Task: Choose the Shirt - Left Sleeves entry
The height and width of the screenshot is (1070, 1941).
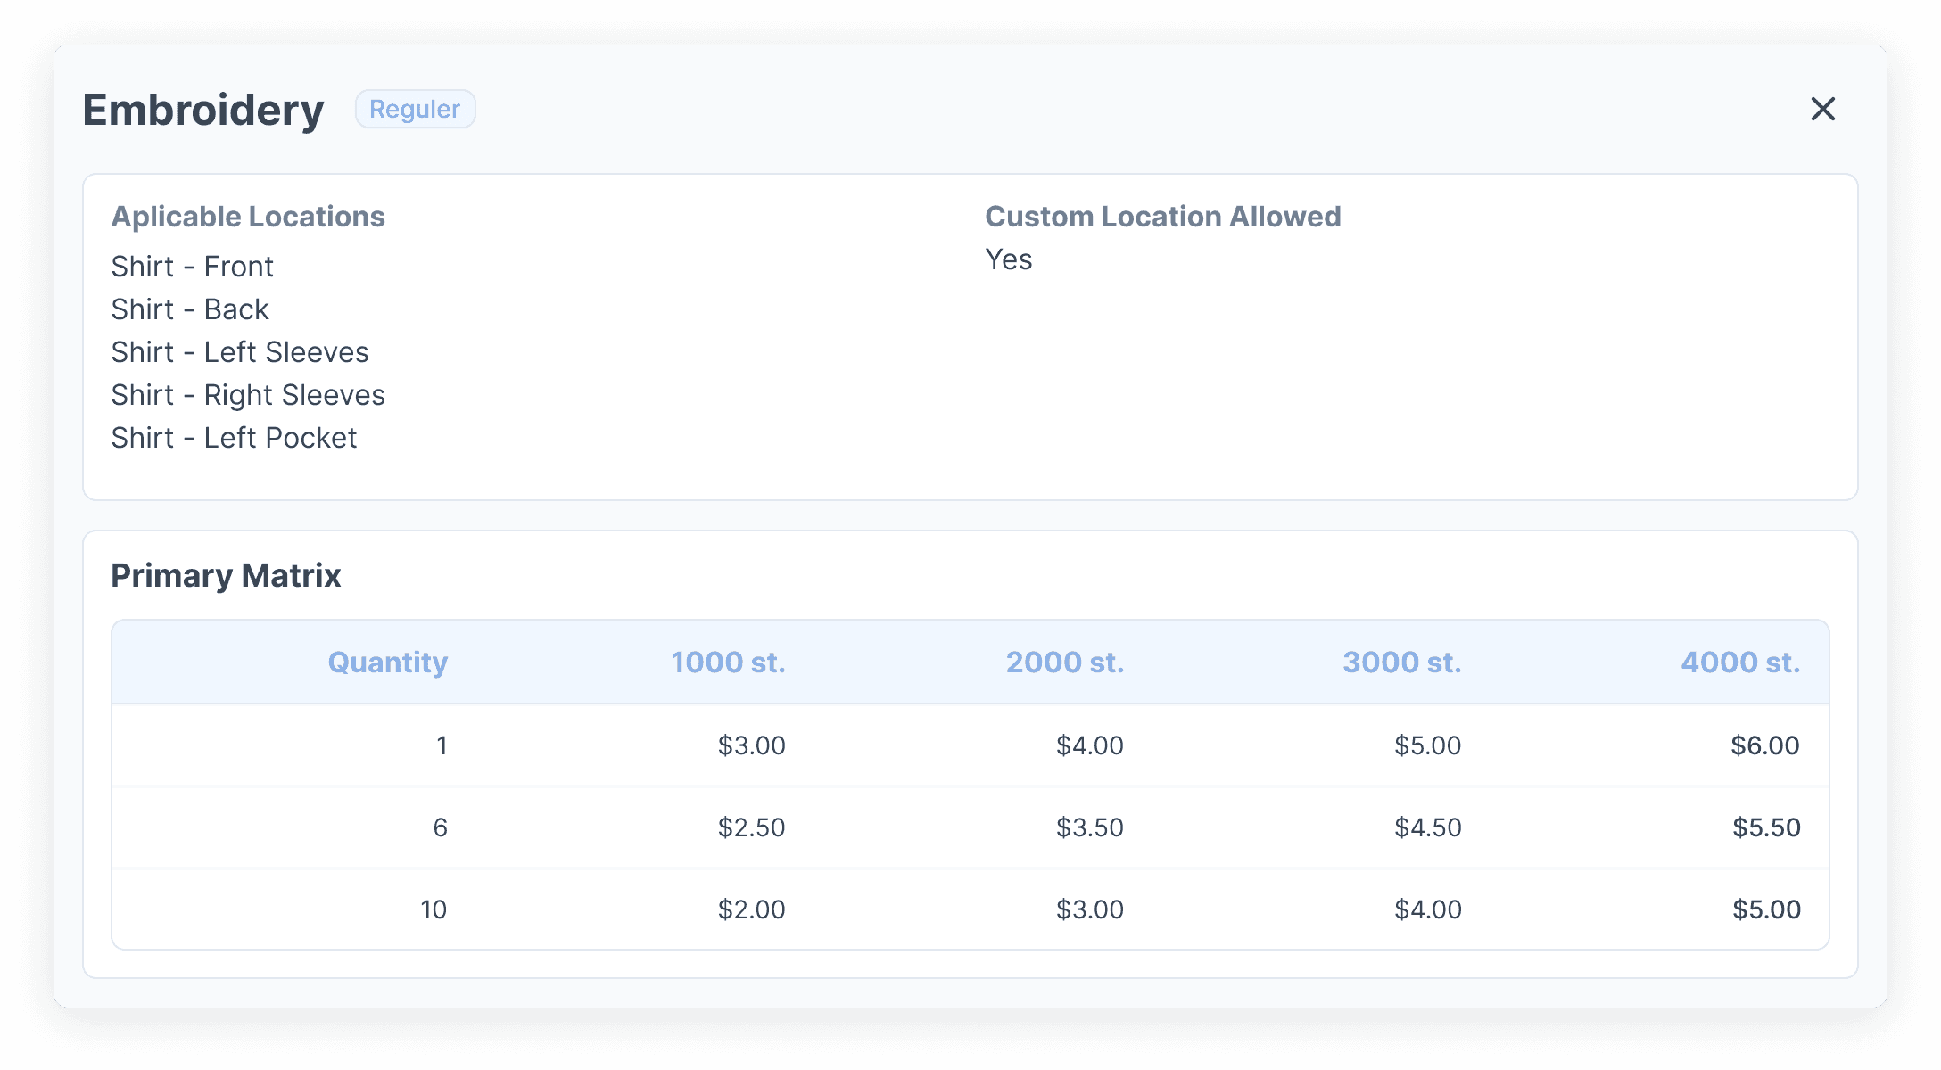Action: [240, 351]
